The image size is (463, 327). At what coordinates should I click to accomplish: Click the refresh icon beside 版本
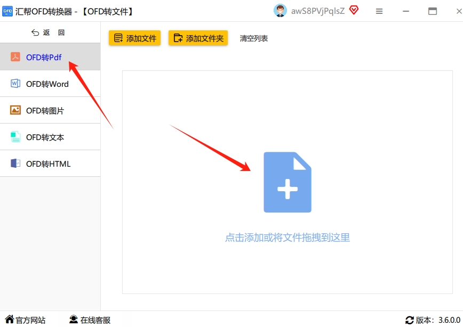[x=410, y=320]
